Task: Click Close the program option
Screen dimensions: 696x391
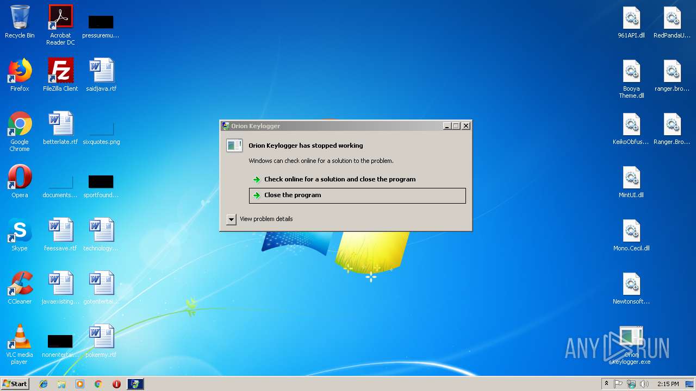Action: (x=357, y=195)
